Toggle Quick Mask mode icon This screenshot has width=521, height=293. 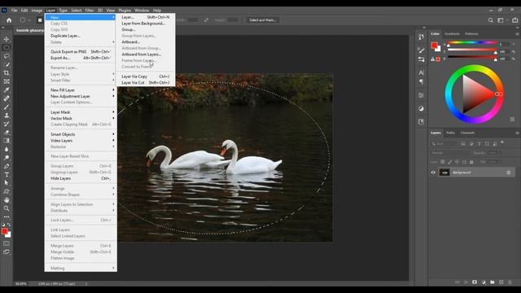coord(7,243)
